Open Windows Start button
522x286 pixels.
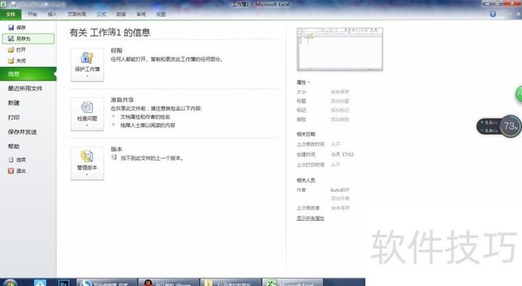[x=10, y=283]
